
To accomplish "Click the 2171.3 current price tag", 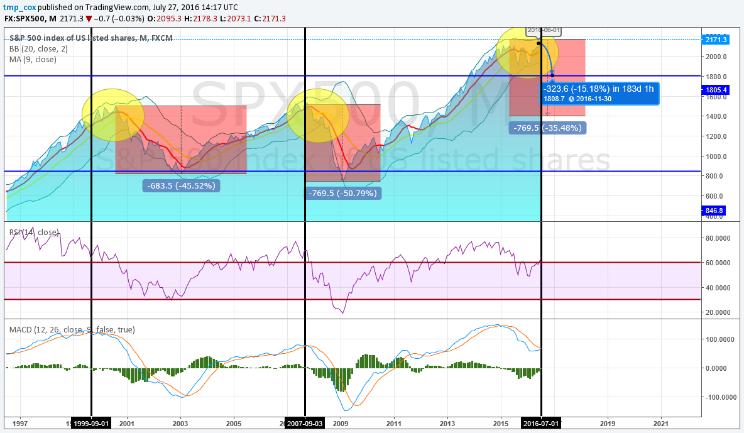I will [x=716, y=40].
